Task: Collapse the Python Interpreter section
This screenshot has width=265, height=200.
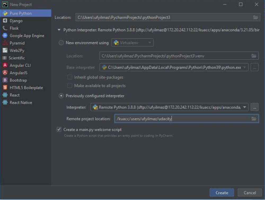Action: [x=59, y=30]
